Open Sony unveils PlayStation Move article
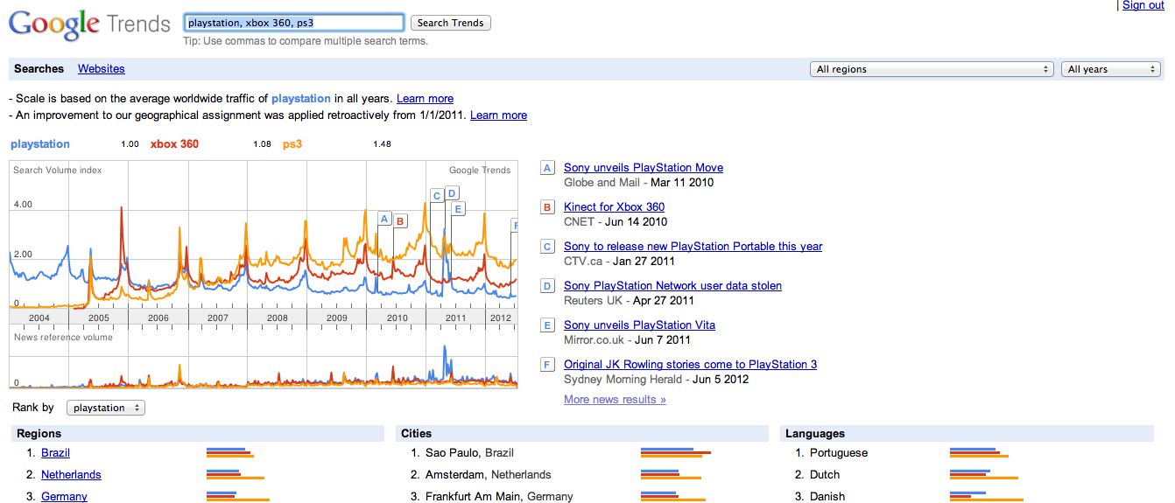The image size is (1175, 503). click(x=644, y=168)
